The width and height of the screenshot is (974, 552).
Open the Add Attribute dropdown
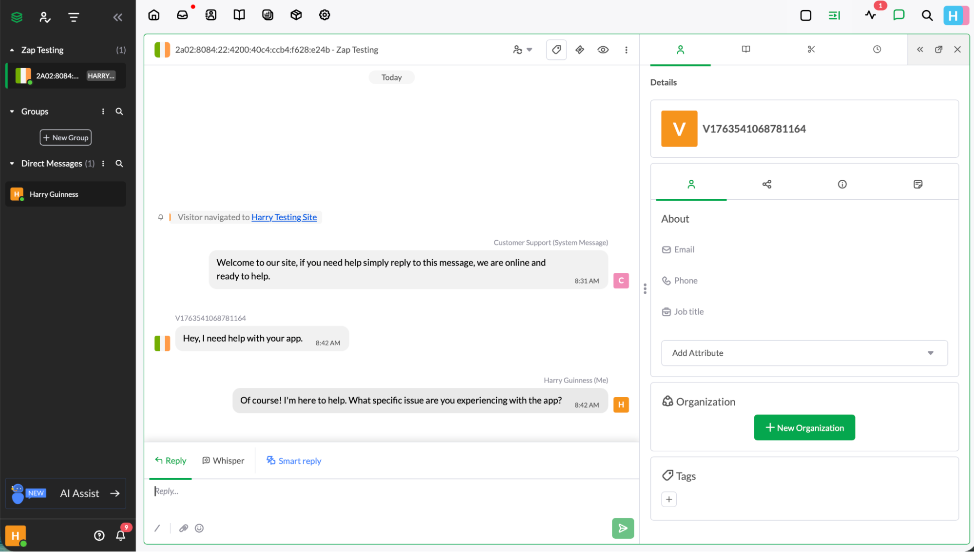coord(803,353)
